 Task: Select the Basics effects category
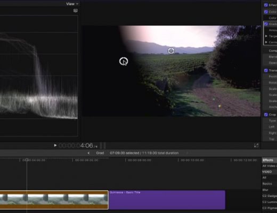(x=270, y=184)
